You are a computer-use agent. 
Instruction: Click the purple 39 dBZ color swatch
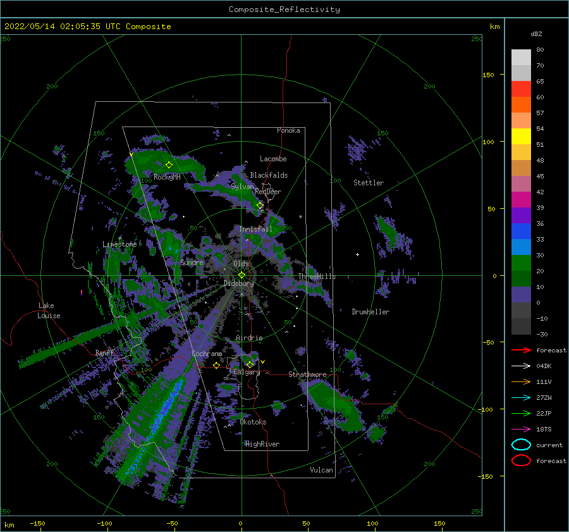[521, 215]
